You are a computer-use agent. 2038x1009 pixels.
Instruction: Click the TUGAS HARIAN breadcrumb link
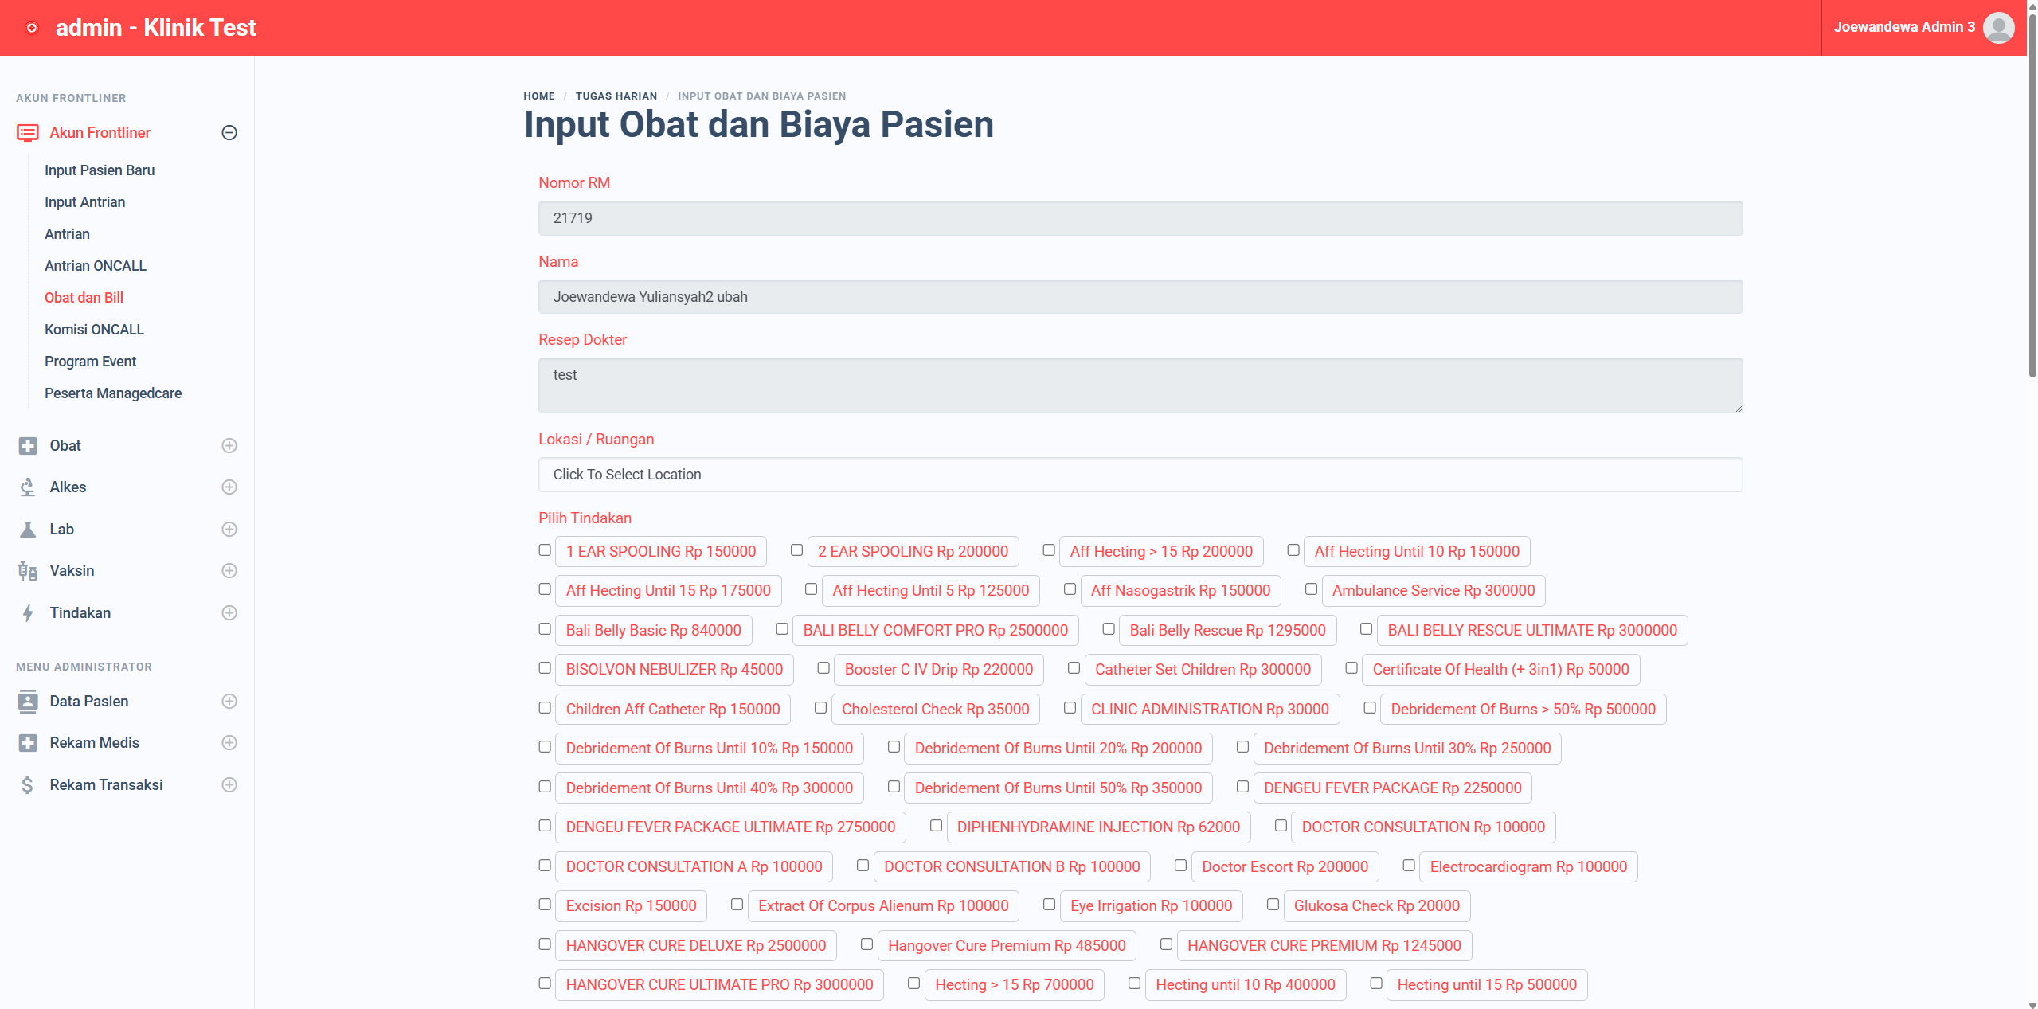616,96
